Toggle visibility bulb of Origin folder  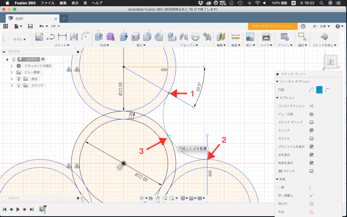19,79
